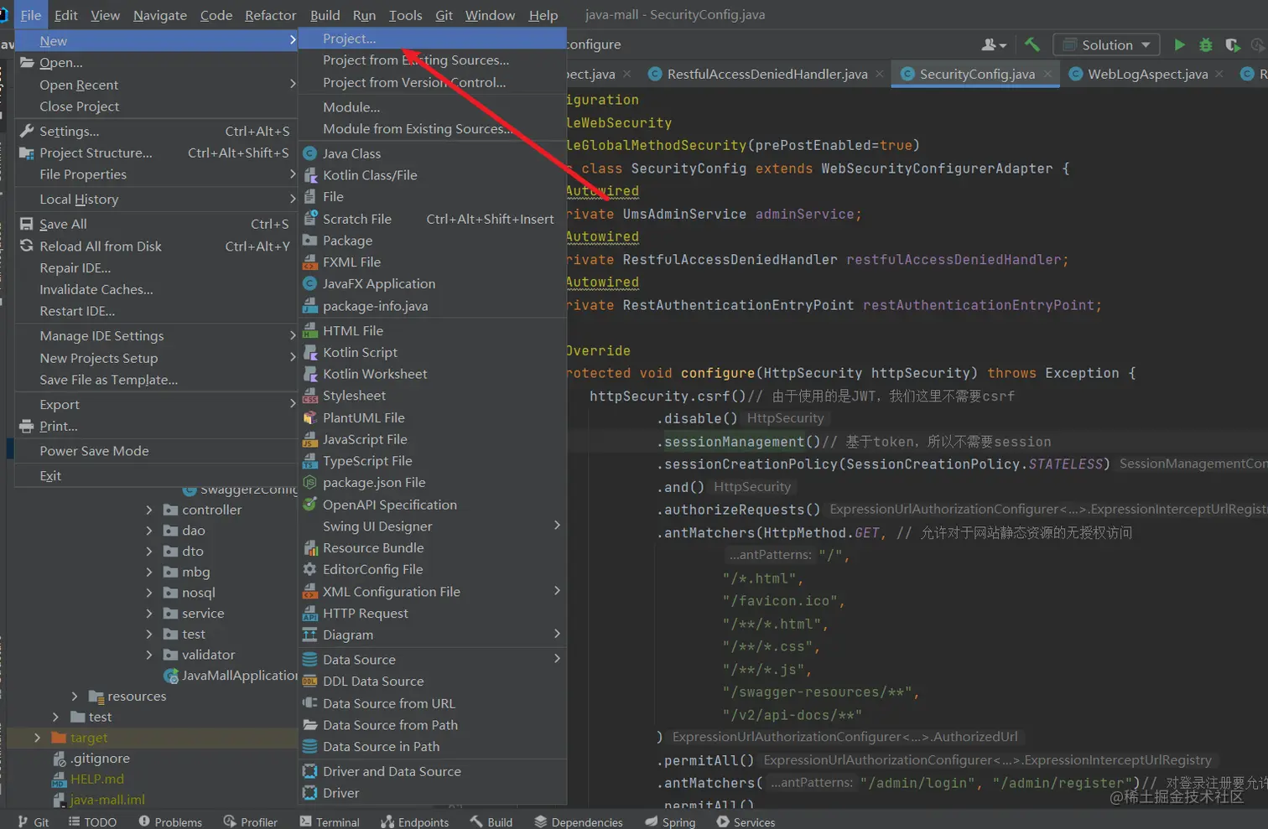Viewport: 1268px width, 829px height.
Task: Open the Refactor menu in menu bar
Action: tap(270, 15)
